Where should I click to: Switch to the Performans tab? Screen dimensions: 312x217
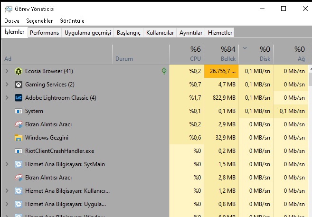tap(44, 33)
